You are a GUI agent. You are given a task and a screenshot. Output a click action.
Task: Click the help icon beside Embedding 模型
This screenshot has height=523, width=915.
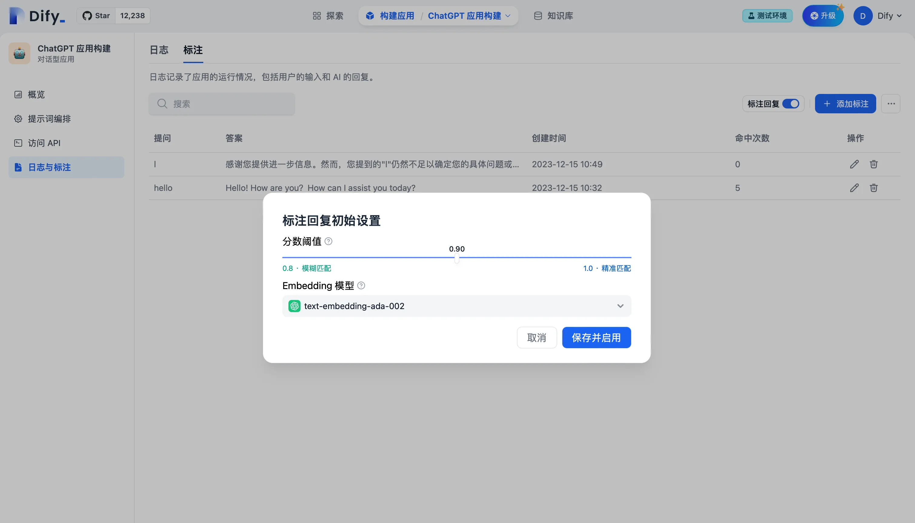361,285
